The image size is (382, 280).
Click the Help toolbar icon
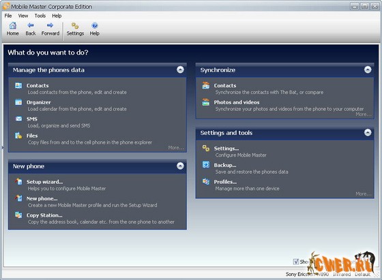(95, 25)
